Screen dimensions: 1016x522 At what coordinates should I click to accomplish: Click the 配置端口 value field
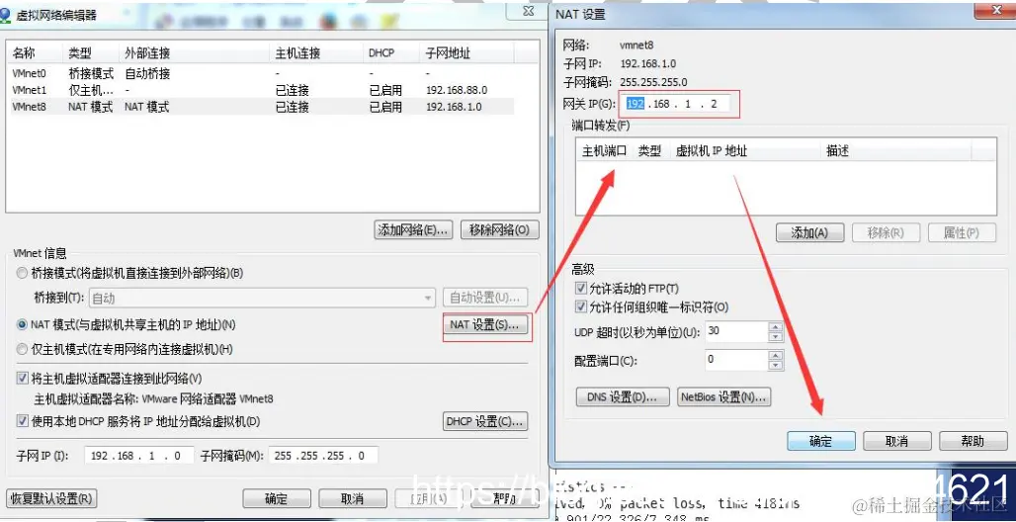click(x=736, y=359)
